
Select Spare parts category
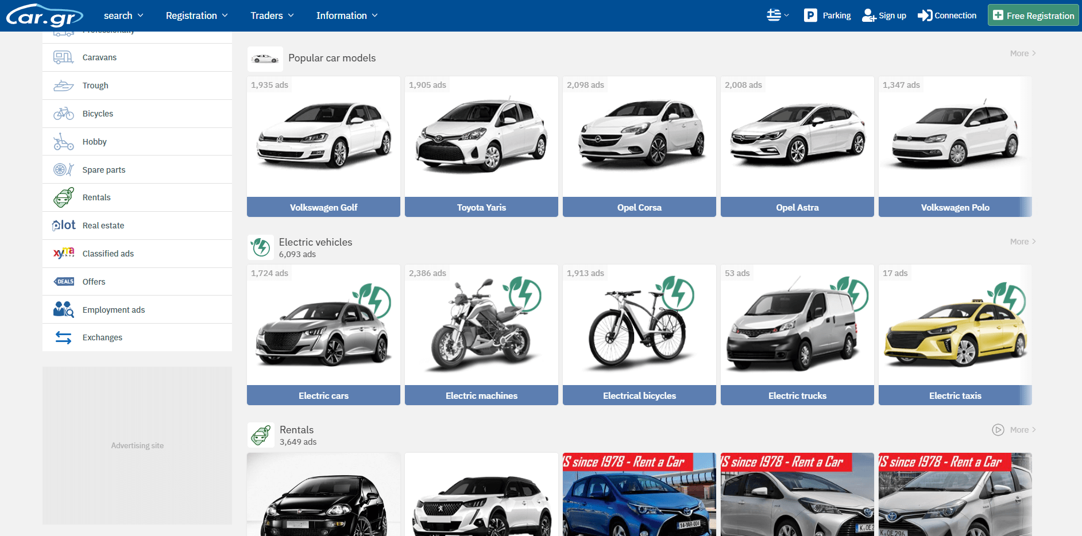(137, 170)
